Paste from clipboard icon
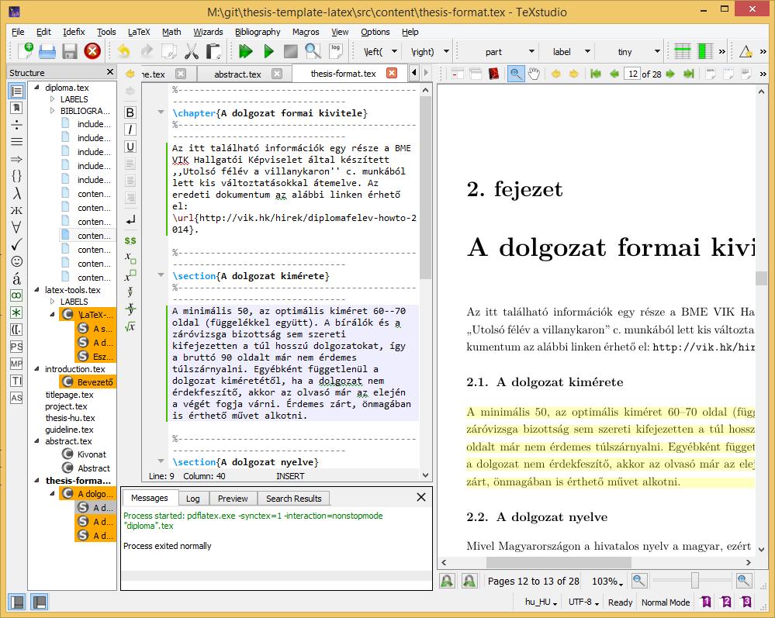775x618 pixels. 213,51
